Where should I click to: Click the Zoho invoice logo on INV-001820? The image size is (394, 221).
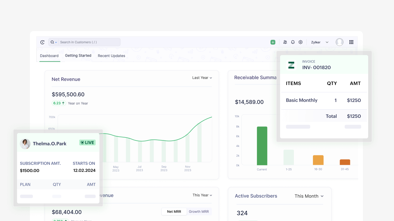click(x=291, y=65)
